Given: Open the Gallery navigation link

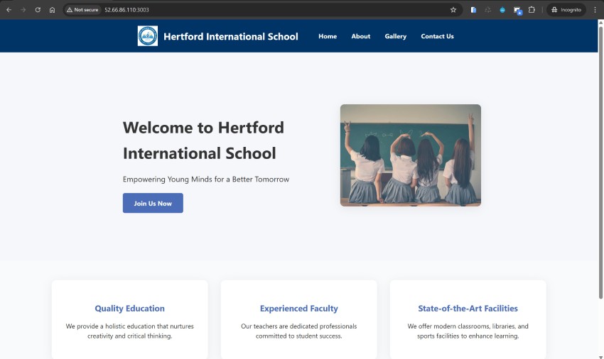Looking at the screenshot, I should 395,36.
